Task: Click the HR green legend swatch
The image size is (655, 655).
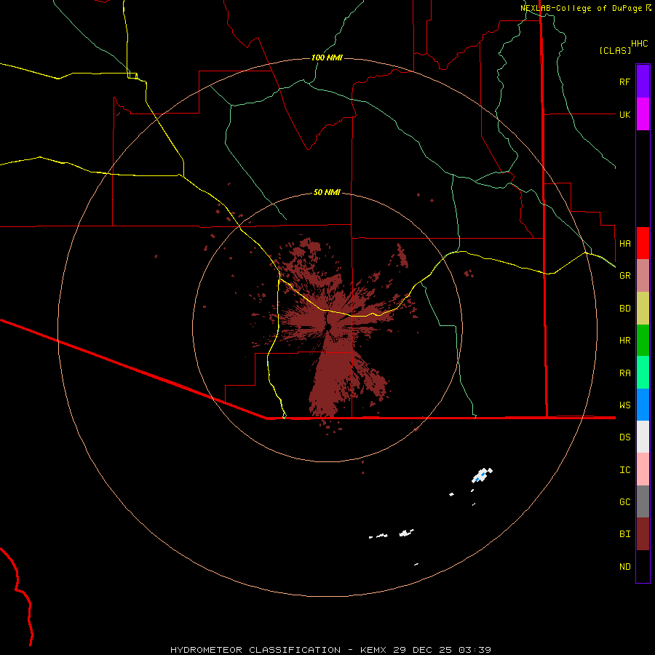Action: pos(643,341)
